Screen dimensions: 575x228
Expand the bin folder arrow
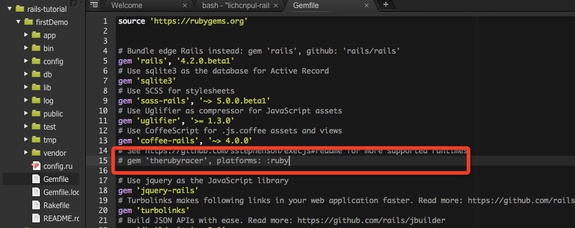point(26,48)
